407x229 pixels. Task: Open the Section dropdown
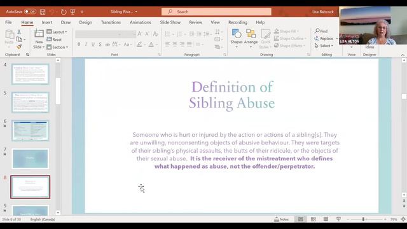pos(57,47)
